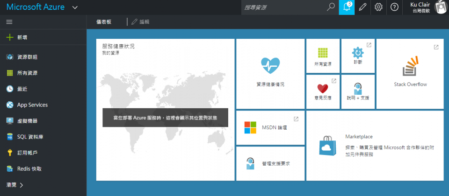Click the 管理支援要求 person icon

coord(250,163)
